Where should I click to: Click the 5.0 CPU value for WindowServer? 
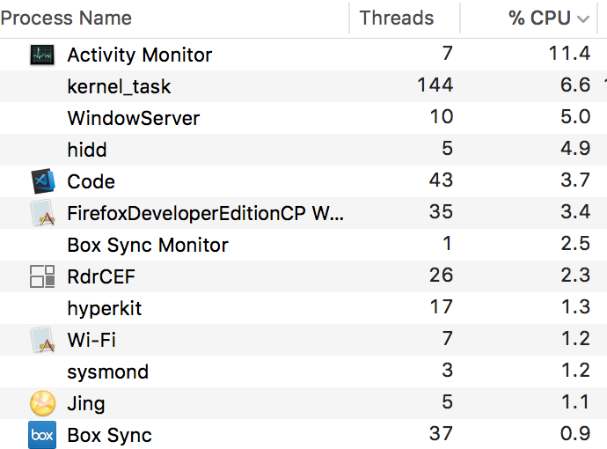pyautogui.click(x=575, y=116)
